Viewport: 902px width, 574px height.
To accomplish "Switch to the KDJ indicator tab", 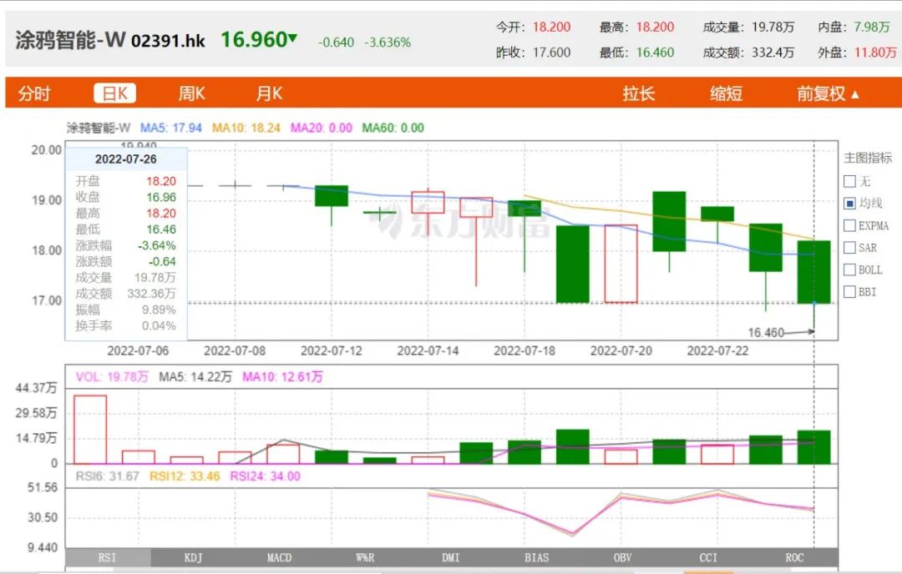I will coord(193,557).
